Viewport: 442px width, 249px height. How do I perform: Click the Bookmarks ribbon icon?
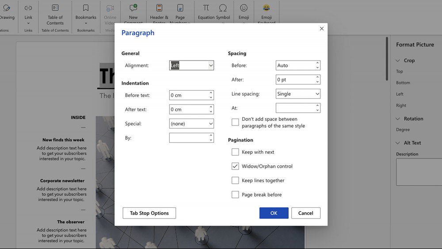(x=86, y=8)
